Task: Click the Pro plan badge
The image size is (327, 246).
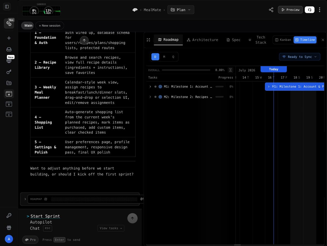Action: coord(30,240)
